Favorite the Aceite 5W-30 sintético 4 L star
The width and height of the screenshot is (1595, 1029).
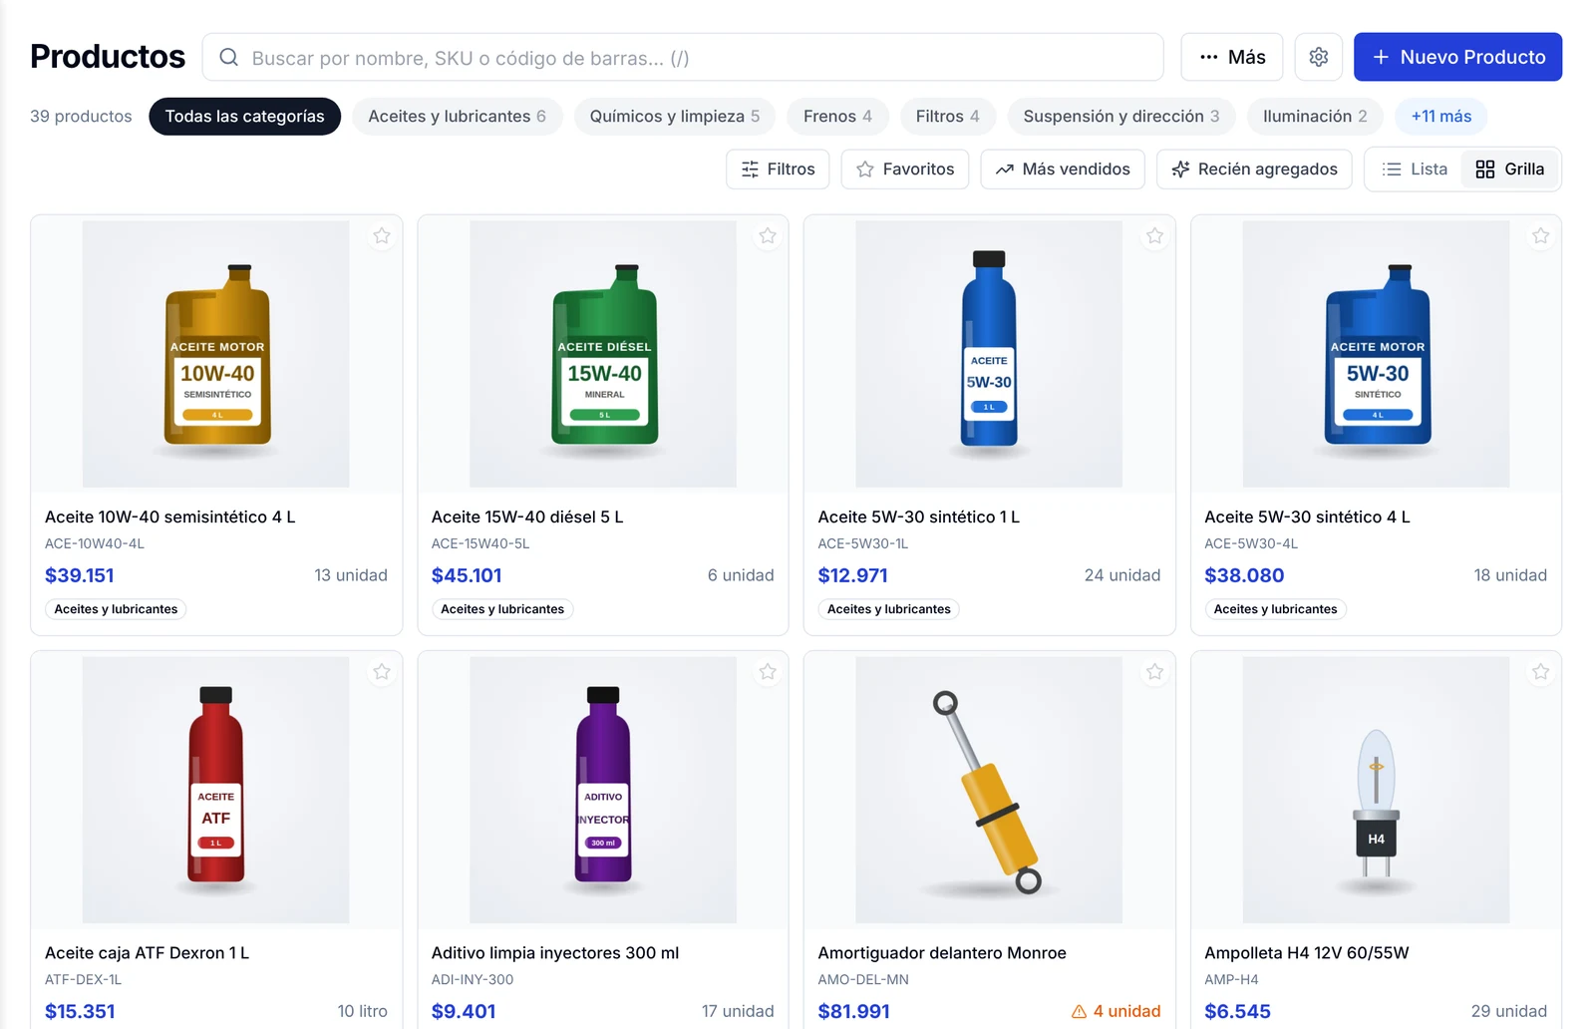pyautogui.click(x=1541, y=236)
